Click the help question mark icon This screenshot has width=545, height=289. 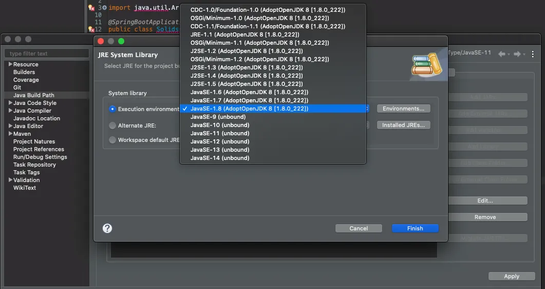(x=107, y=228)
